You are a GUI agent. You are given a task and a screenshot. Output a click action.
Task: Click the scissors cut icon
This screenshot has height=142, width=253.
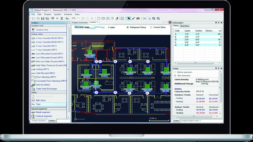pos(62,19)
